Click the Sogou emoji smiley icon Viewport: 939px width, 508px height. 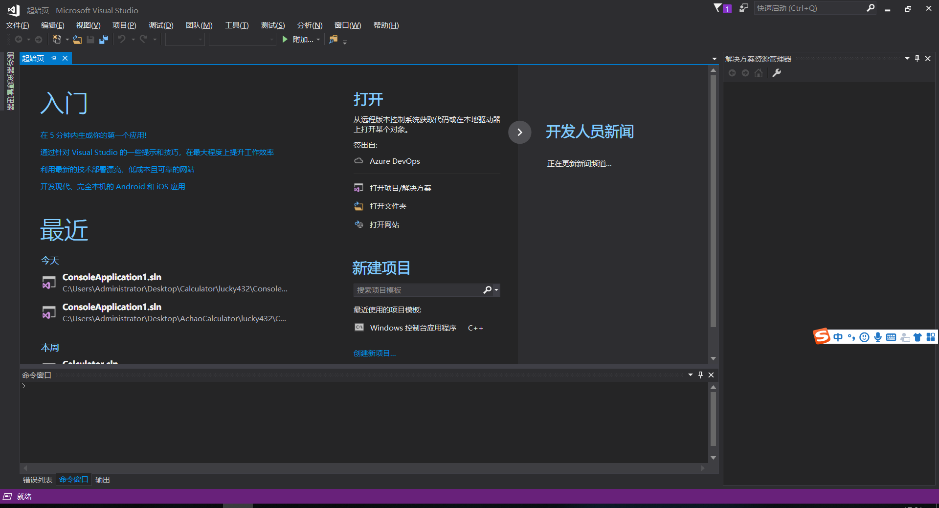pyautogui.click(x=865, y=337)
